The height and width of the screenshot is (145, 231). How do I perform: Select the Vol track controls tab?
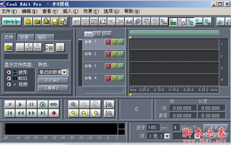coord(88,34)
